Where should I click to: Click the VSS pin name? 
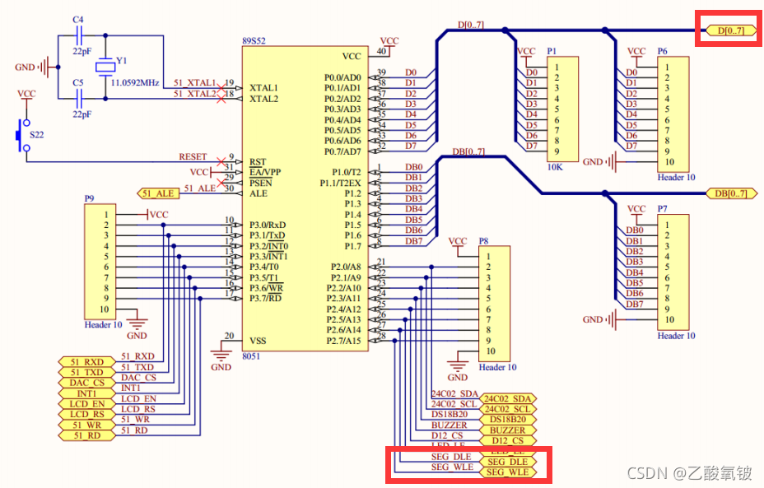click(258, 341)
